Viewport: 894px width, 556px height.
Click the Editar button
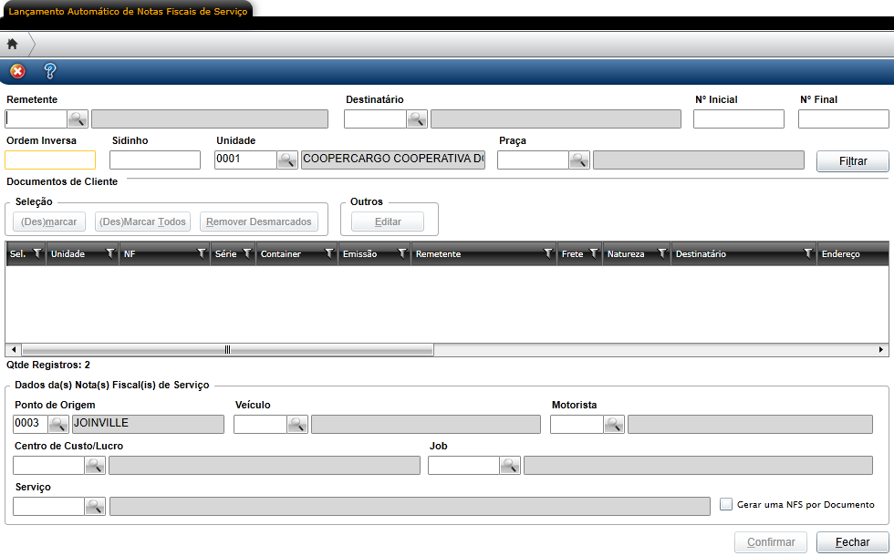tap(388, 221)
